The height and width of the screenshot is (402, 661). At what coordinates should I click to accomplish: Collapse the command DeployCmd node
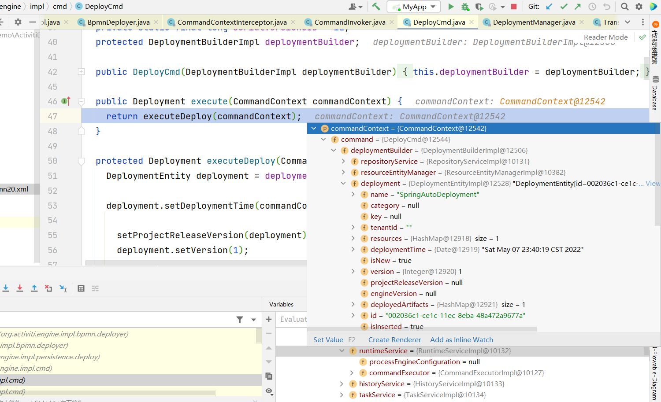pos(323,140)
